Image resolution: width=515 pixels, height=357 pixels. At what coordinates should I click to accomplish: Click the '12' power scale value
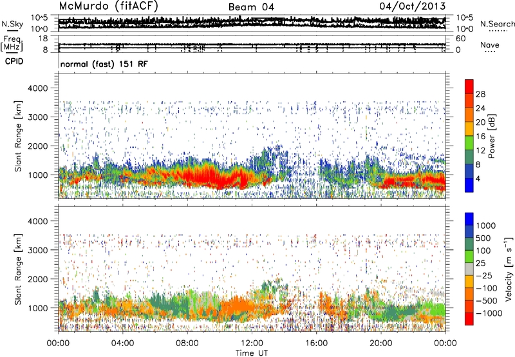(480, 151)
